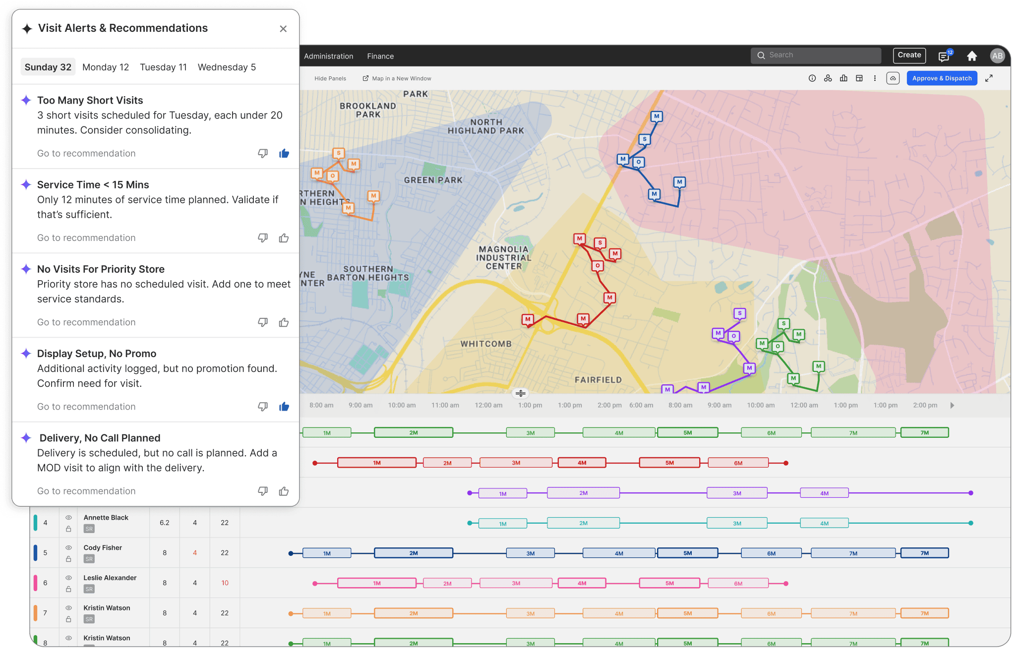Click the Search input field
This screenshot has height=661, width=1020.
click(816, 55)
